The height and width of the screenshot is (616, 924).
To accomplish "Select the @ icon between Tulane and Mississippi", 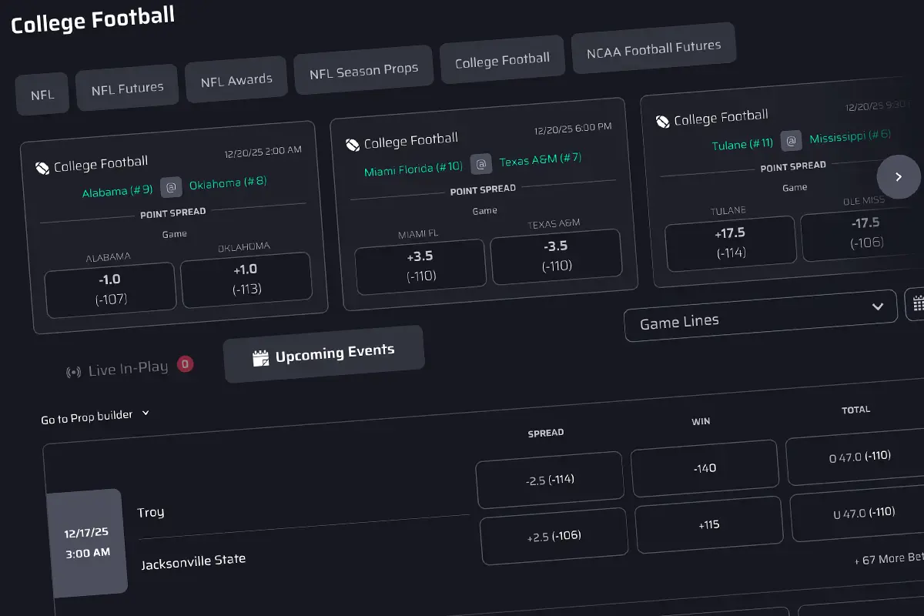I will 791,142.
